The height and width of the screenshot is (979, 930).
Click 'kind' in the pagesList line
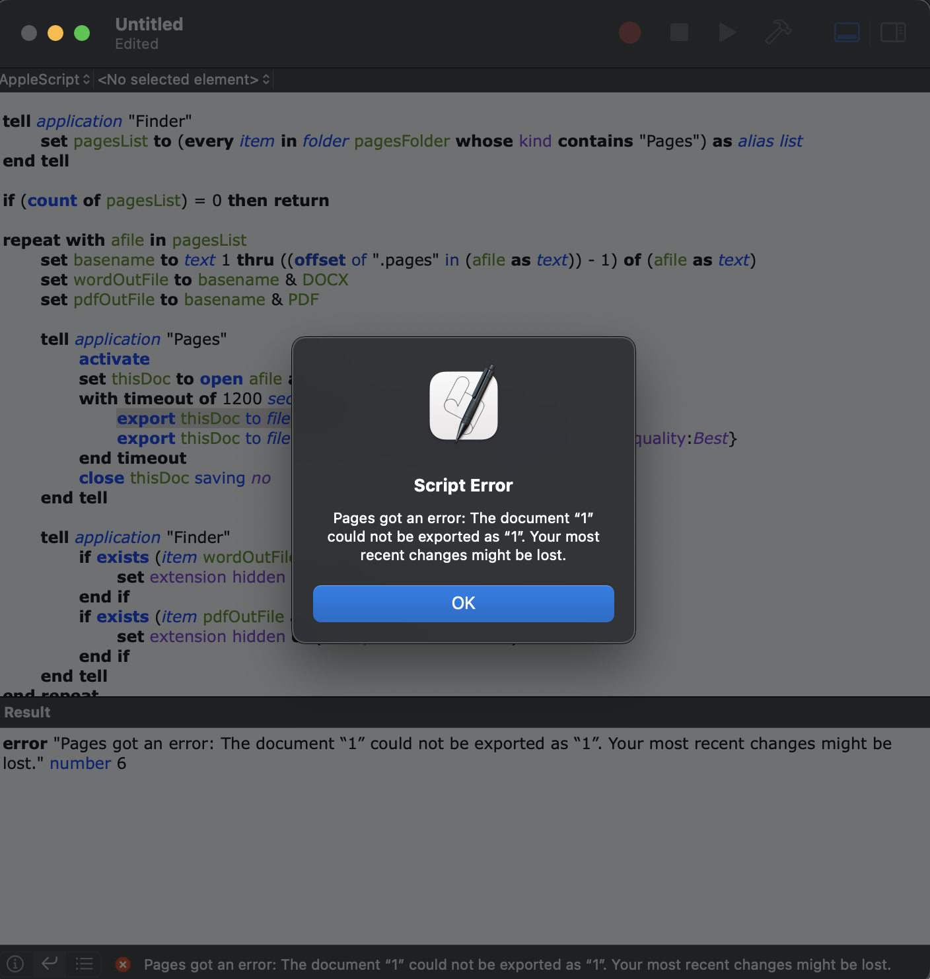point(535,141)
